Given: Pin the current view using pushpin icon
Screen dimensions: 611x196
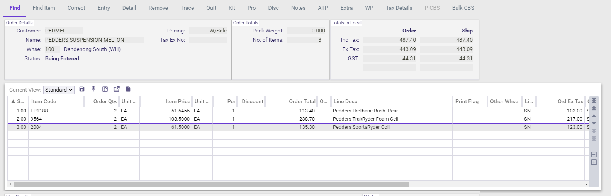Looking at the screenshot, I should click(x=93, y=89).
